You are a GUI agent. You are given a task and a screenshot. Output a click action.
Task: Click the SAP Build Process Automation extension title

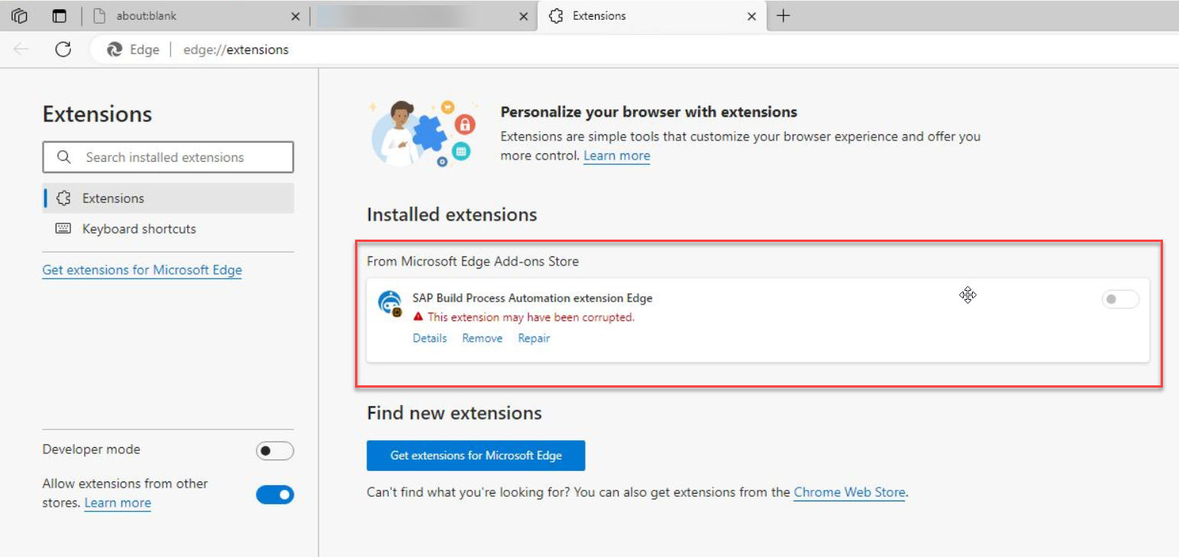pos(532,298)
